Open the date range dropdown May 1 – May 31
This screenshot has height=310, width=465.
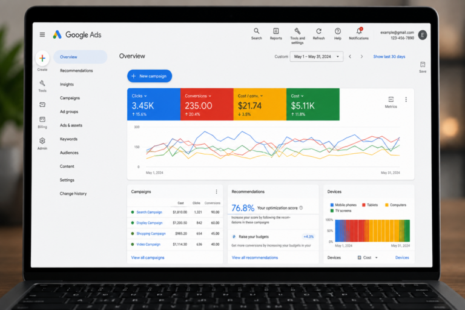[317, 56]
